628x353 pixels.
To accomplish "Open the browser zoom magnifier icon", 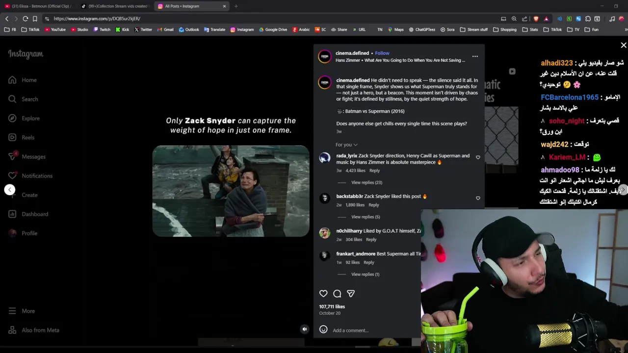I will click(514, 19).
